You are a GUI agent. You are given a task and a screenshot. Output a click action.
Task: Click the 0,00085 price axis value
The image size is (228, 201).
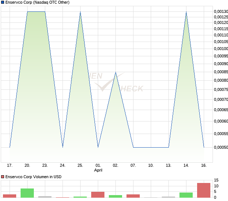(221, 72)
